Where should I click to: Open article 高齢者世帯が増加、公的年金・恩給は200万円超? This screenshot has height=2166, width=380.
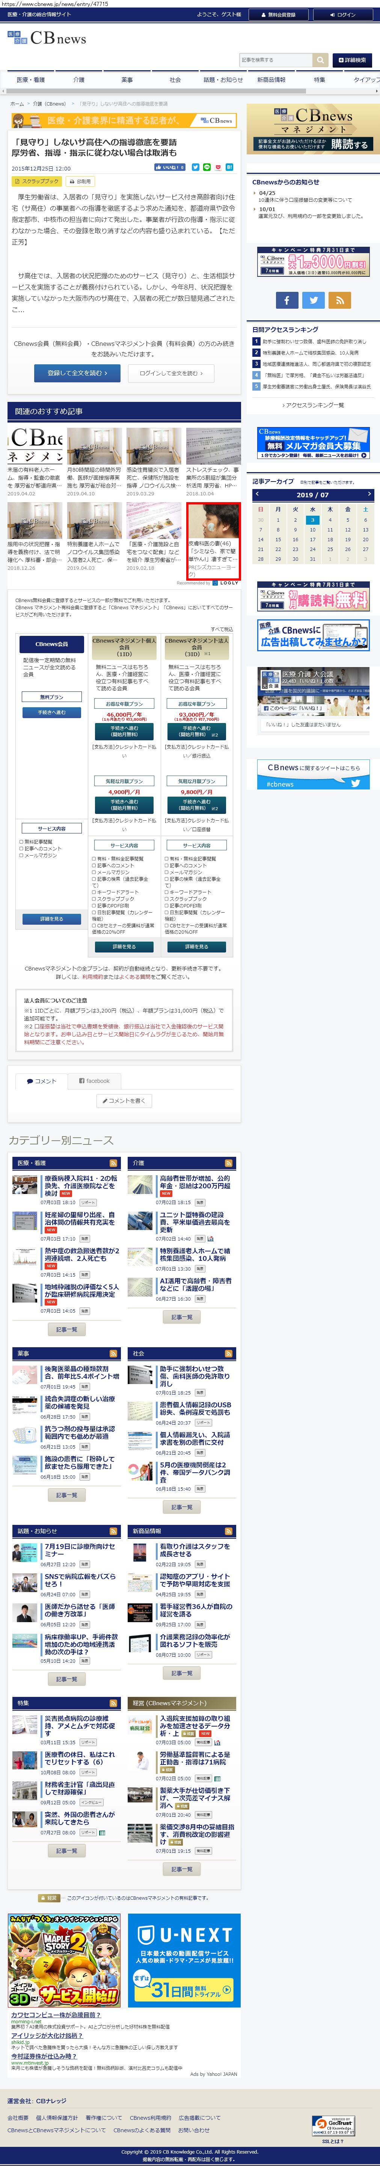(195, 1182)
